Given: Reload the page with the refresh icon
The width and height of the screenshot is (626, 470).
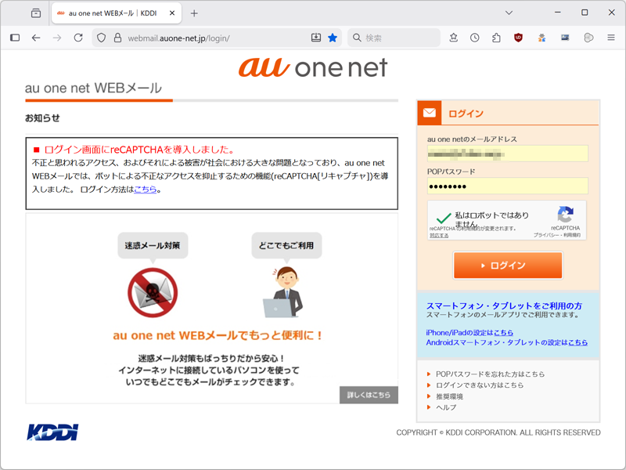Looking at the screenshot, I should point(78,38).
